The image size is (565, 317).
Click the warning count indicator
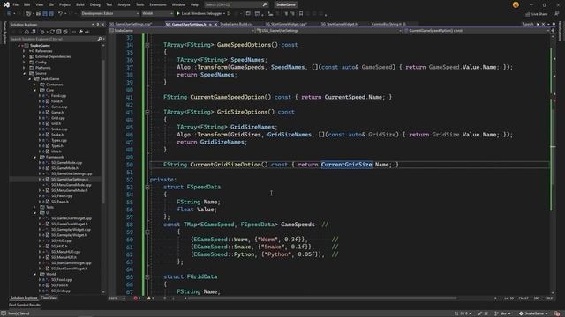[150, 298]
